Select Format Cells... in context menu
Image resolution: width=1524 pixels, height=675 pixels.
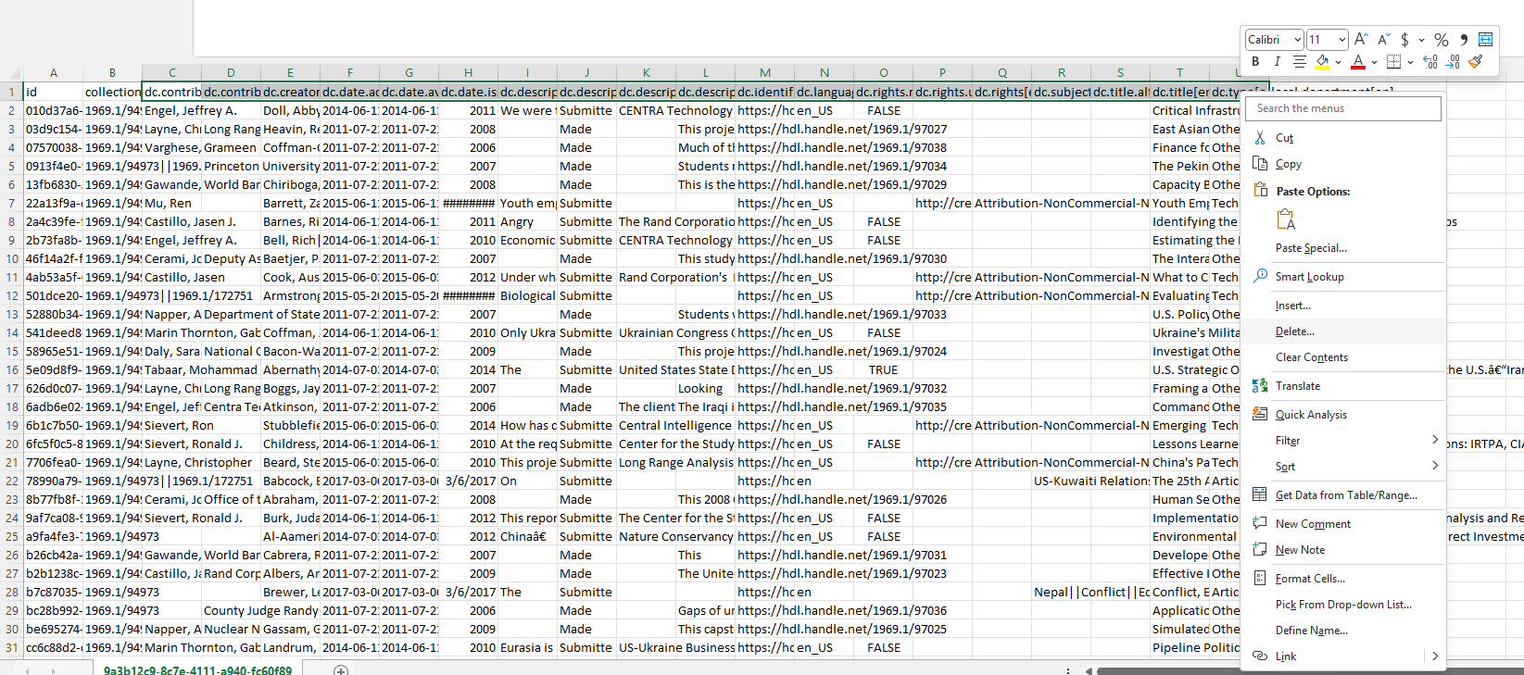pos(1309,579)
